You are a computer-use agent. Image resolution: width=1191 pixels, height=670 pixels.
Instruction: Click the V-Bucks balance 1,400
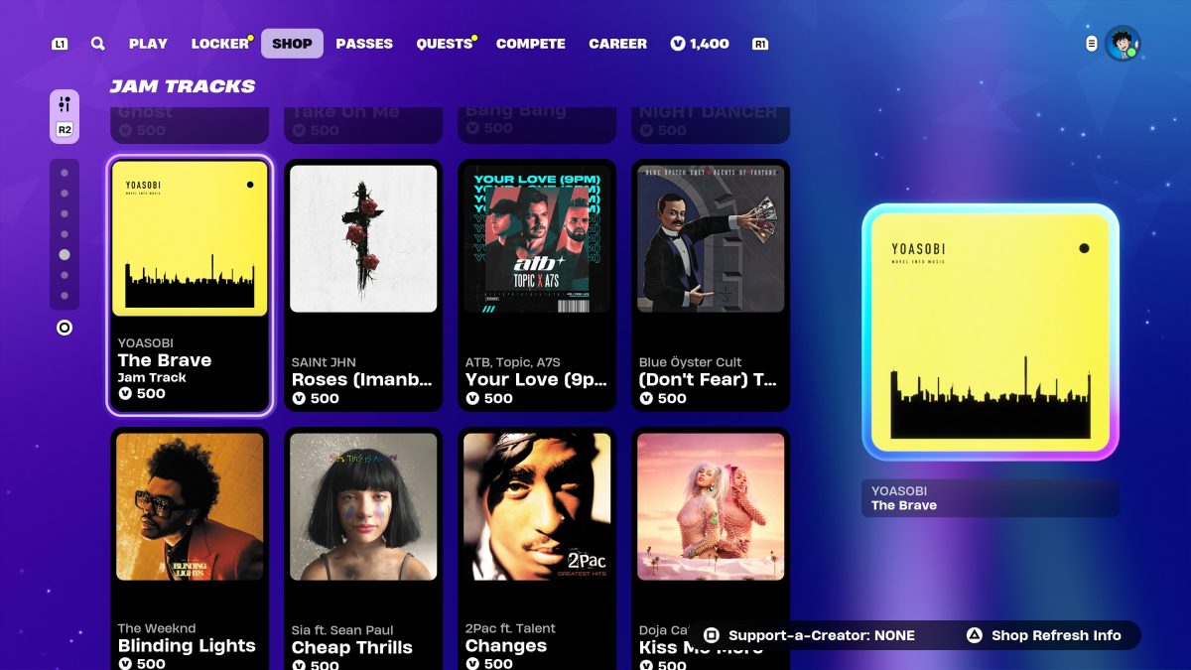pyautogui.click(x=700, y=44)
